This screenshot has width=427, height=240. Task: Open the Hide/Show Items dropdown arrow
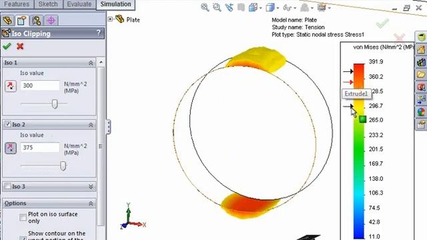[295, 8]
